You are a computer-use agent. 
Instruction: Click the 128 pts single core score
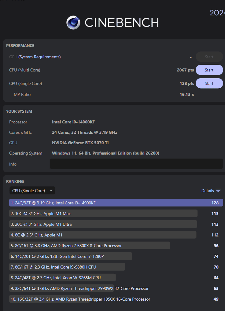click(x=187, y=83)
